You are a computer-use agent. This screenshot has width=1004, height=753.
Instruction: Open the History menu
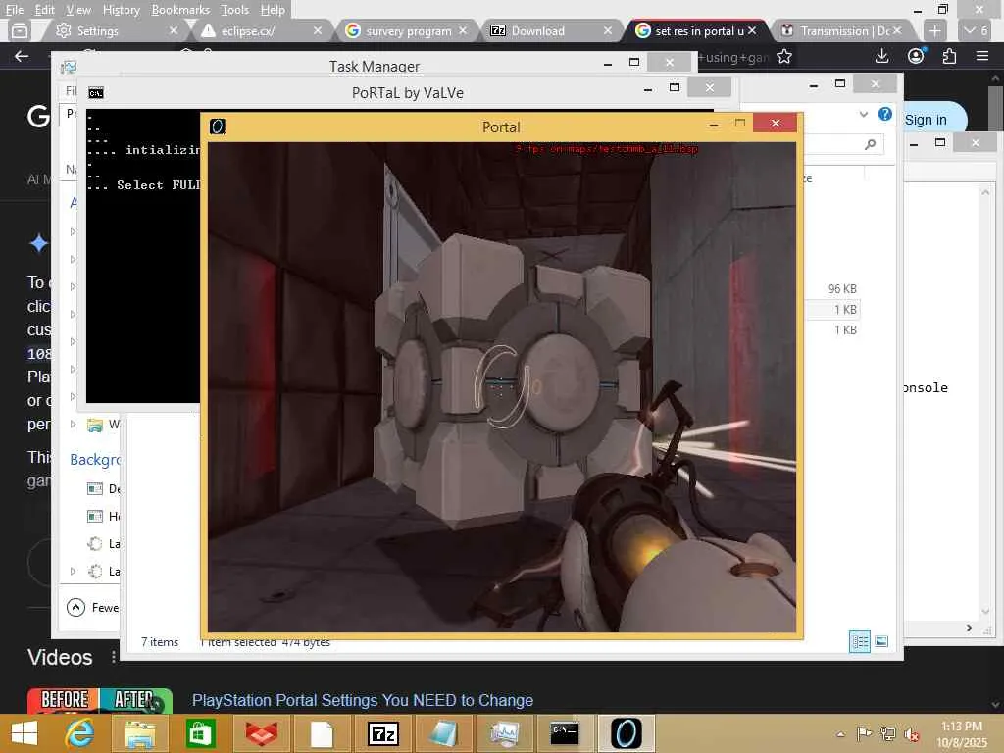121,10
